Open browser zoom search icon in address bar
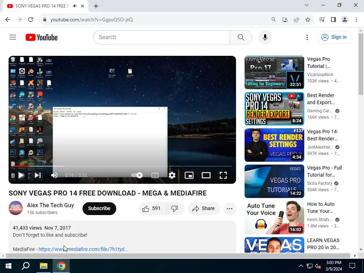 (274, 20)
